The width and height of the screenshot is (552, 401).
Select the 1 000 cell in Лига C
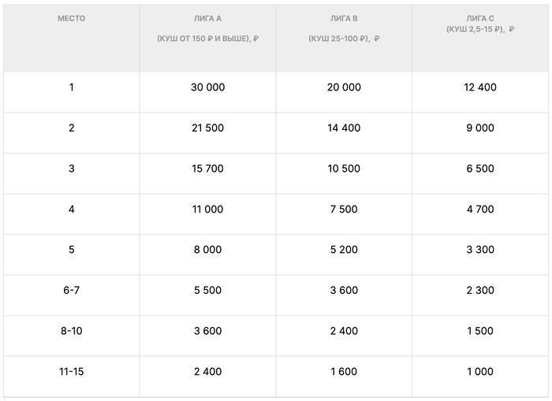(480, 372)
